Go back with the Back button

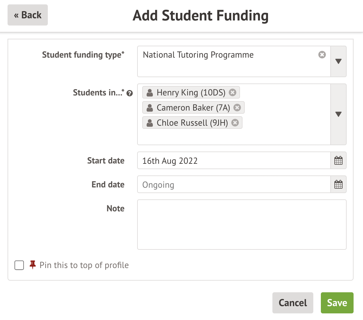(28, 15)
